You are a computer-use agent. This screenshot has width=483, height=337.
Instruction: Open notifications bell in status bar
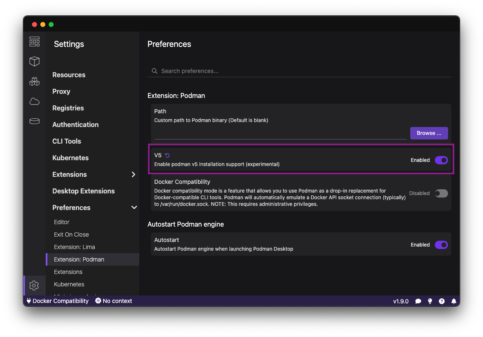coord(454,301)
